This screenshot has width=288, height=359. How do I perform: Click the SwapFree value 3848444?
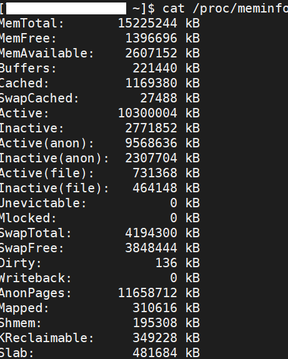coord(151,248)
